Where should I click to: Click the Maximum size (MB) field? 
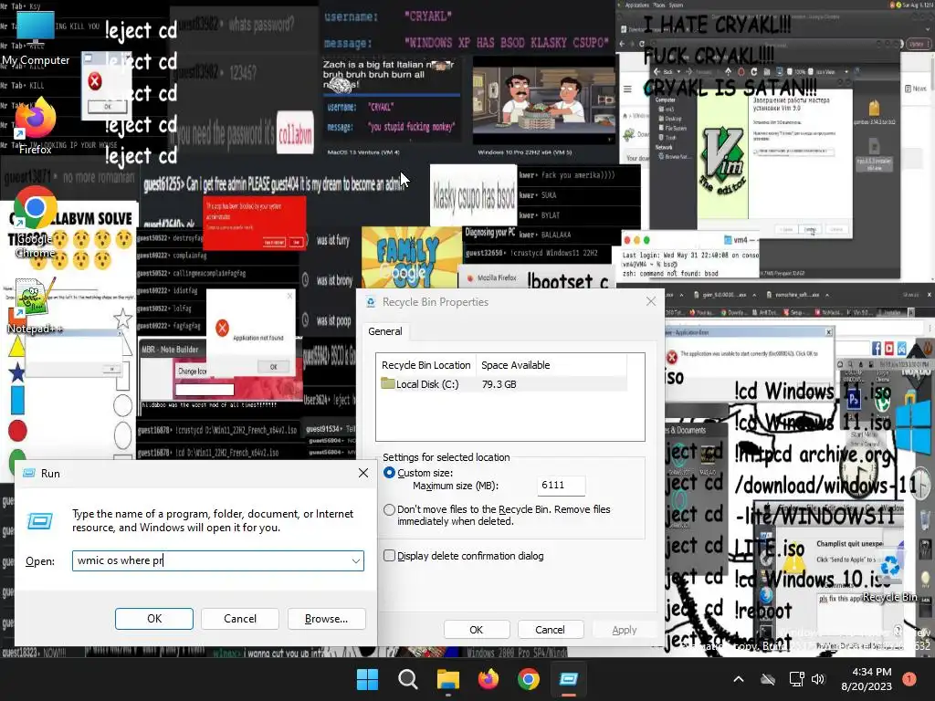562,486
